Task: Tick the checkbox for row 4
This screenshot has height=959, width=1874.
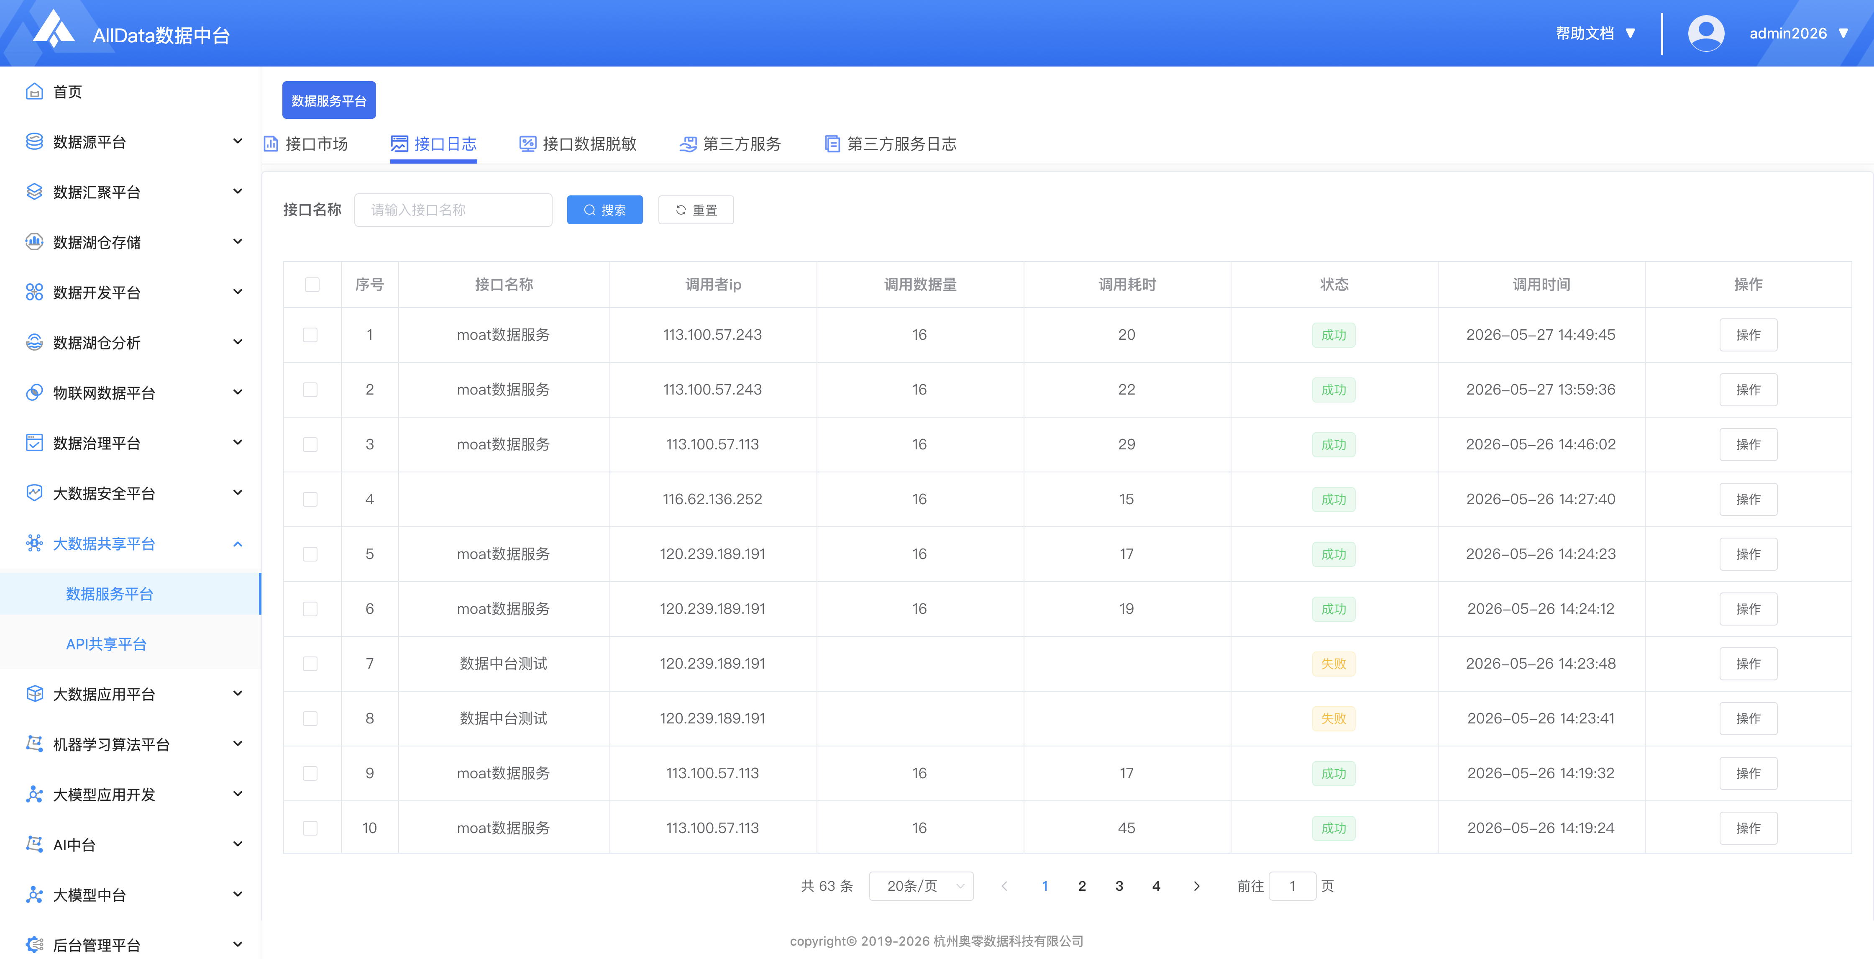Action: [311, 499]
